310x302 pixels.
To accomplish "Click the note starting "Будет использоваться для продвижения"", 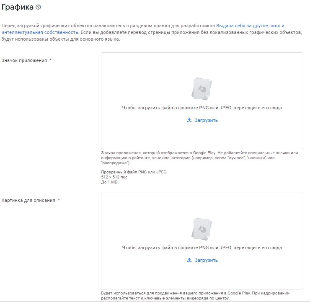I will (x=195, y=296).
